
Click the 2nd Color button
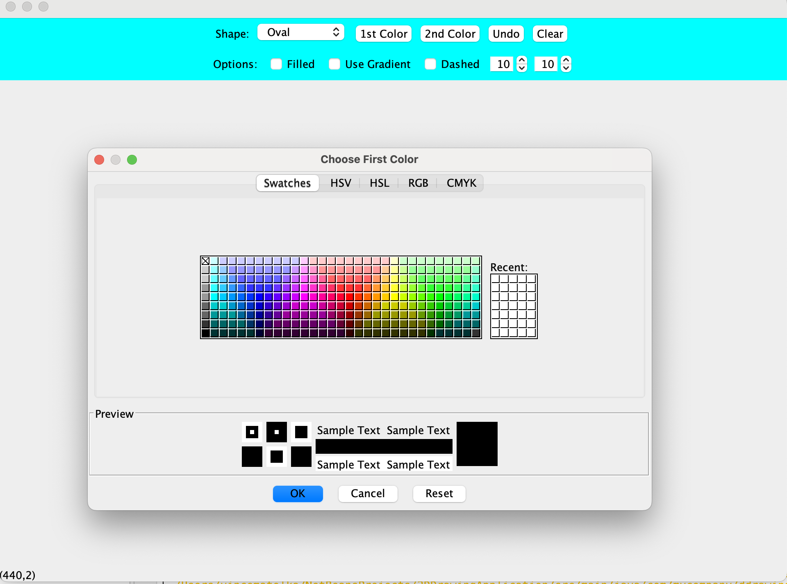(x=450, y=34)
